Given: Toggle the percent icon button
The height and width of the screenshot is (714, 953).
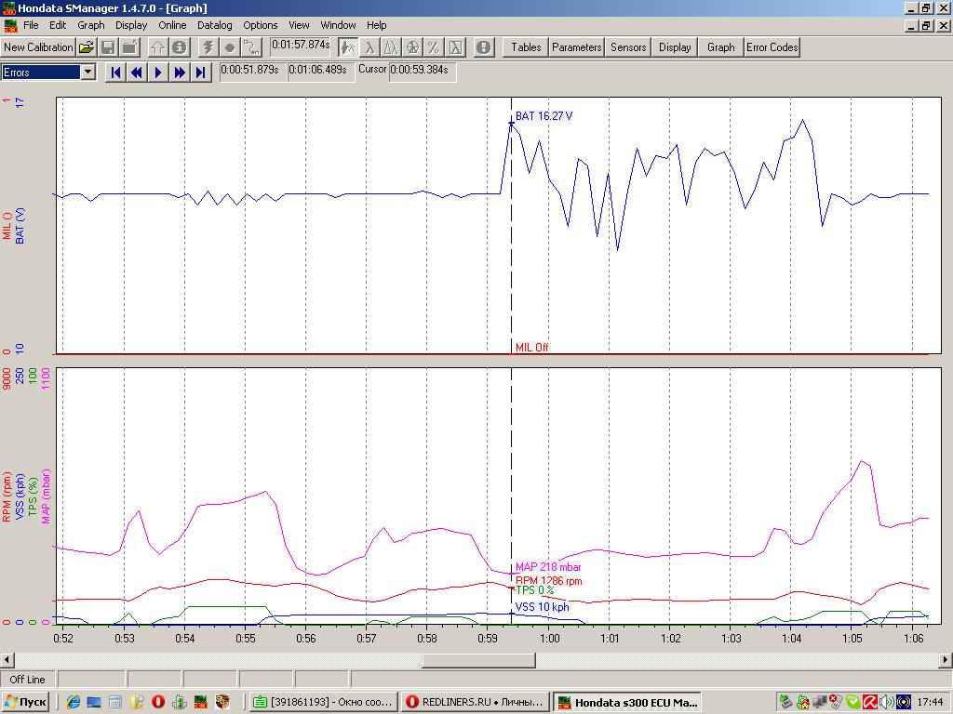Looking at the screenshot, I should (x=434, y=47).
